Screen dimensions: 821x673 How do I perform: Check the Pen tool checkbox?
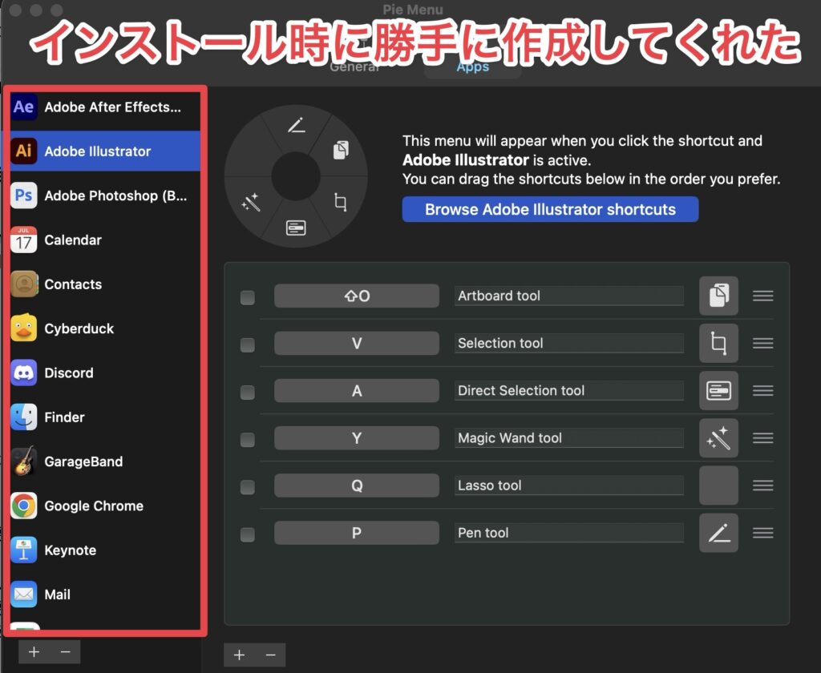(248, 535)
